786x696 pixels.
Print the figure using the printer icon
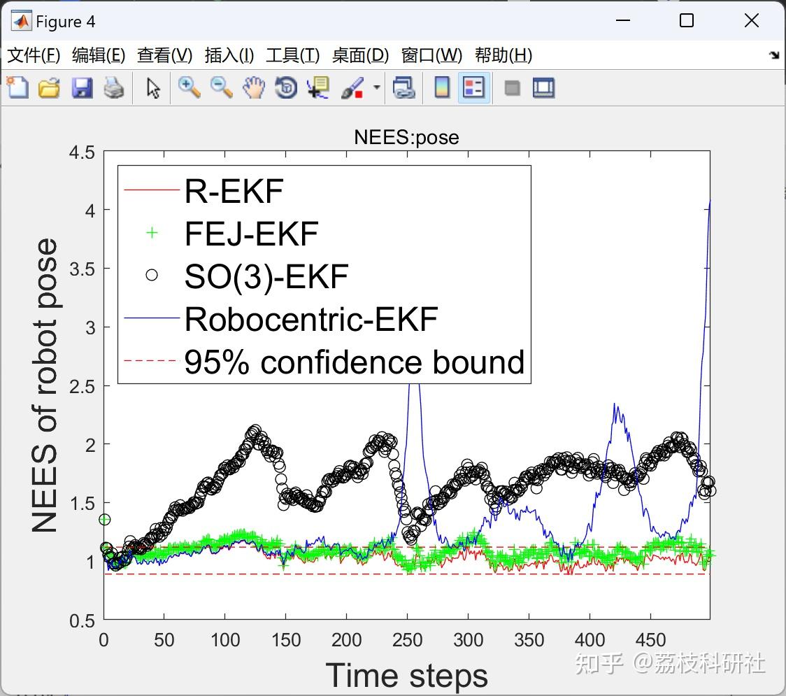point(114,87)
